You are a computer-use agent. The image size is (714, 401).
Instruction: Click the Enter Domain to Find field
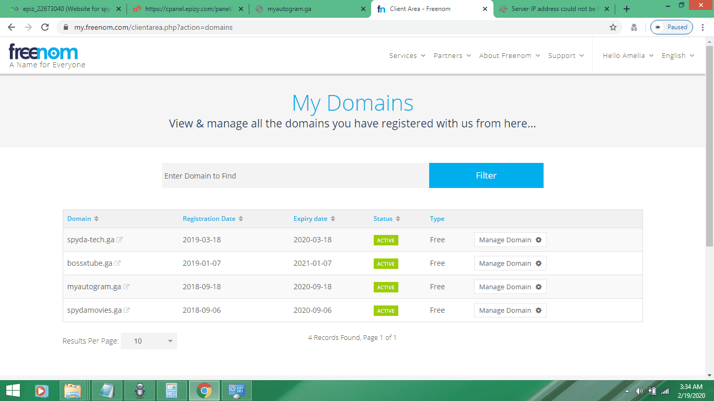point(295,175)
